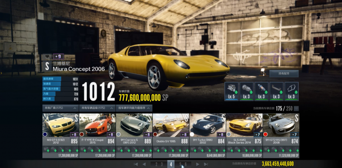Switch to page 6
The image size is (342, 168).
[186, 164]
